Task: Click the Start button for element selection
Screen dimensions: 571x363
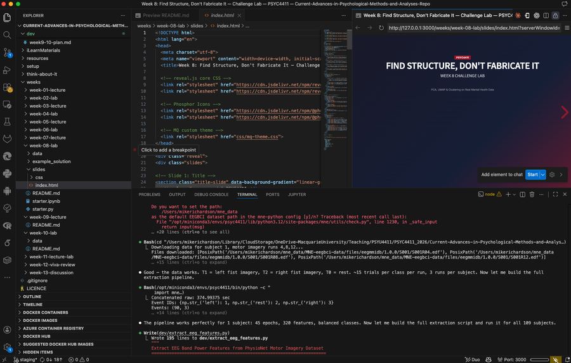Action: [532, 175]
